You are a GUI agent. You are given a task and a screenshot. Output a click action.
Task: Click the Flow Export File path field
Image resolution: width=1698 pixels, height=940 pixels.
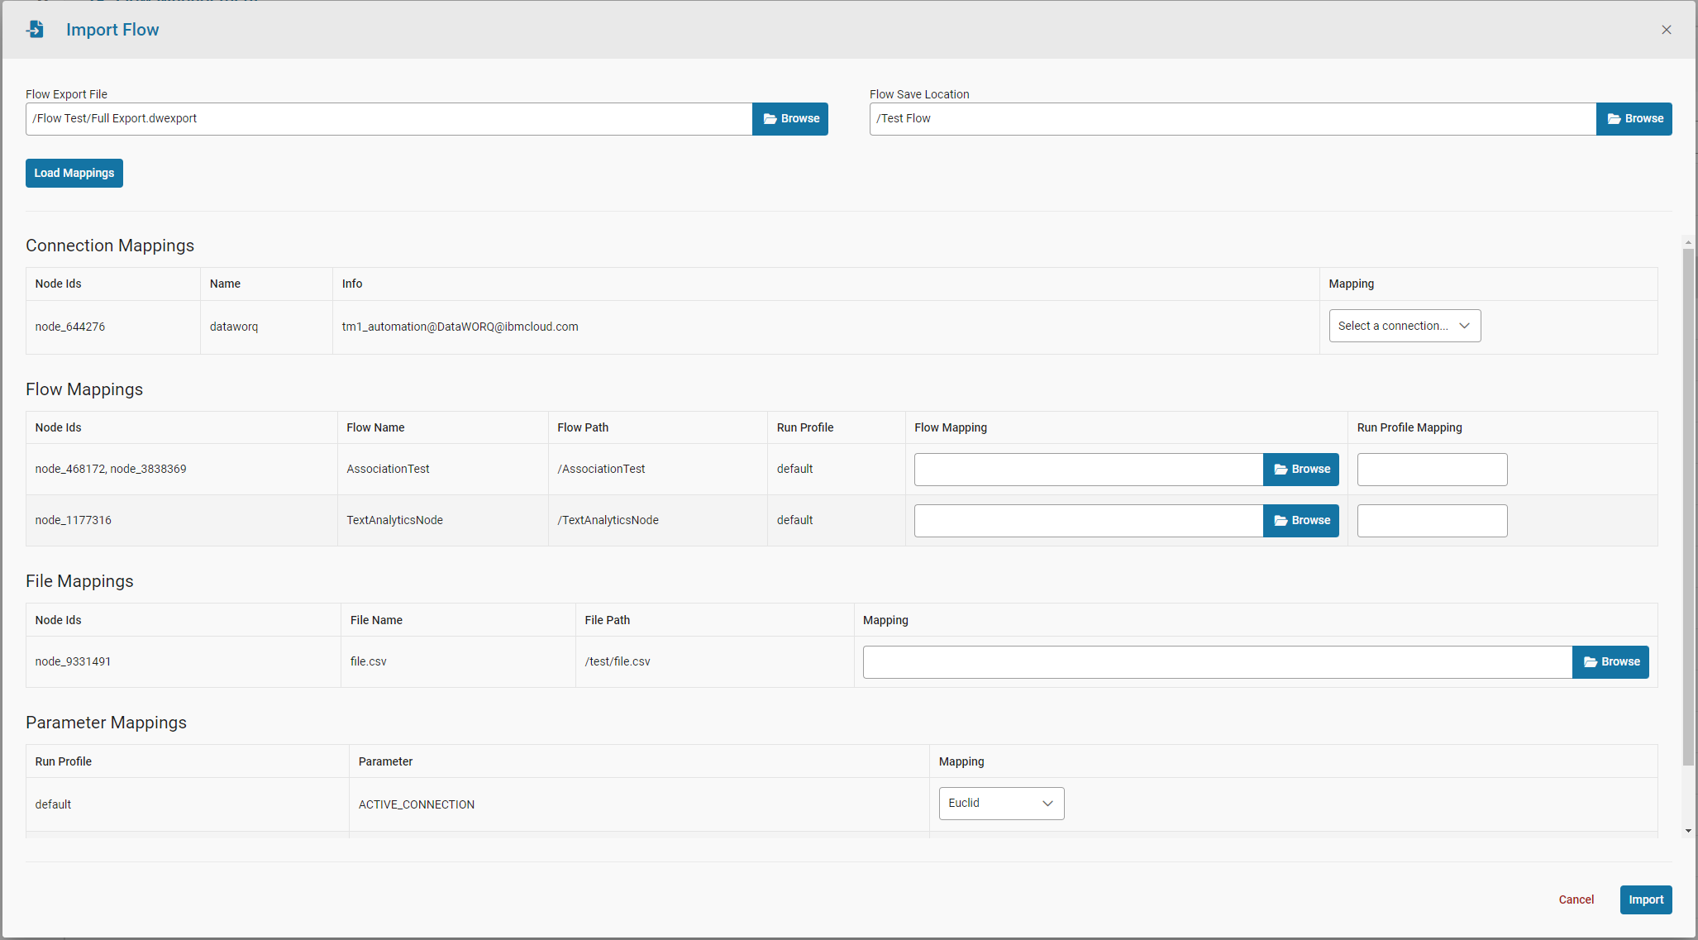(389, 119)
